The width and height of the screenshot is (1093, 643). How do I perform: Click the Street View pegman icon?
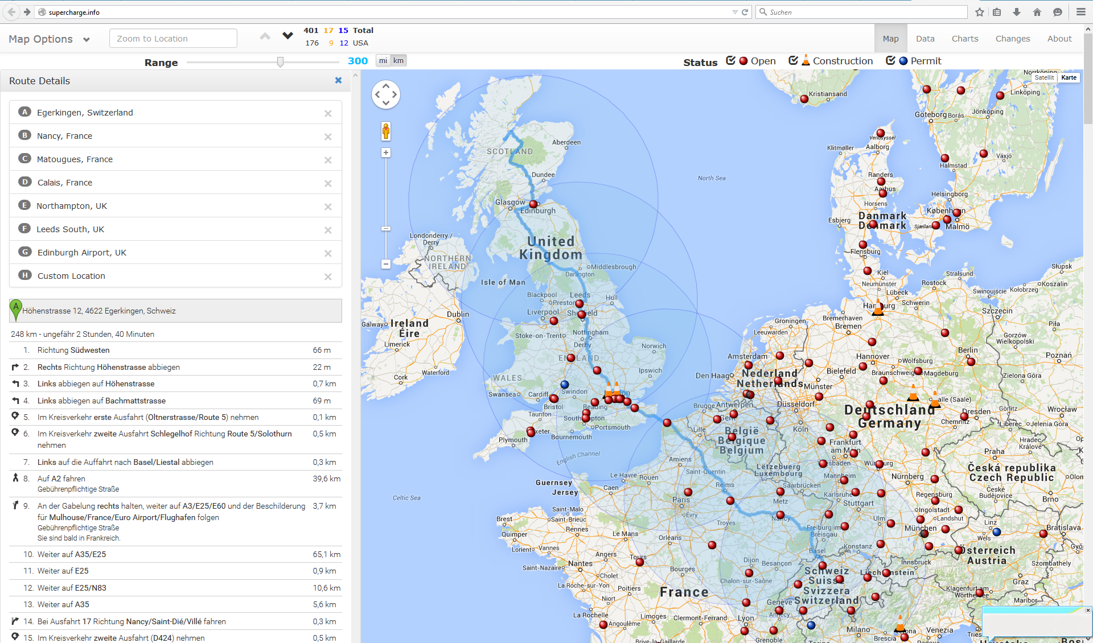pyautogui.click(x=386, y=131)
